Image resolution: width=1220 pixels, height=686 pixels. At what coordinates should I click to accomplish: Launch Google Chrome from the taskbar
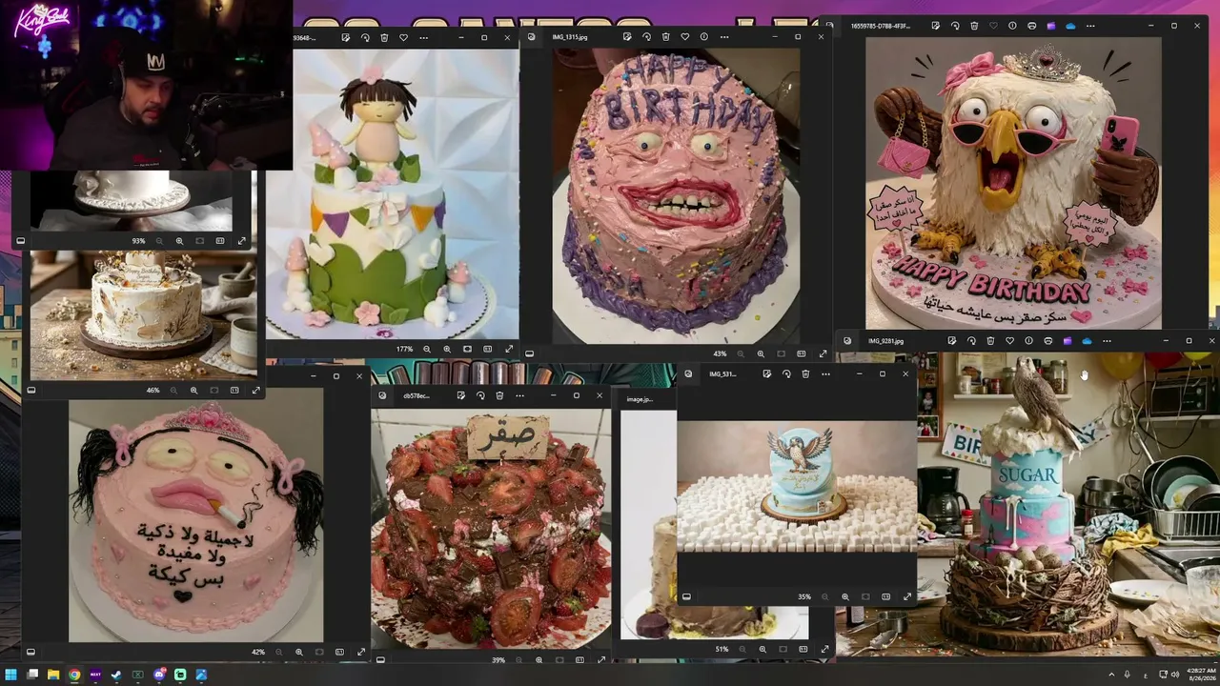(74, 675)
